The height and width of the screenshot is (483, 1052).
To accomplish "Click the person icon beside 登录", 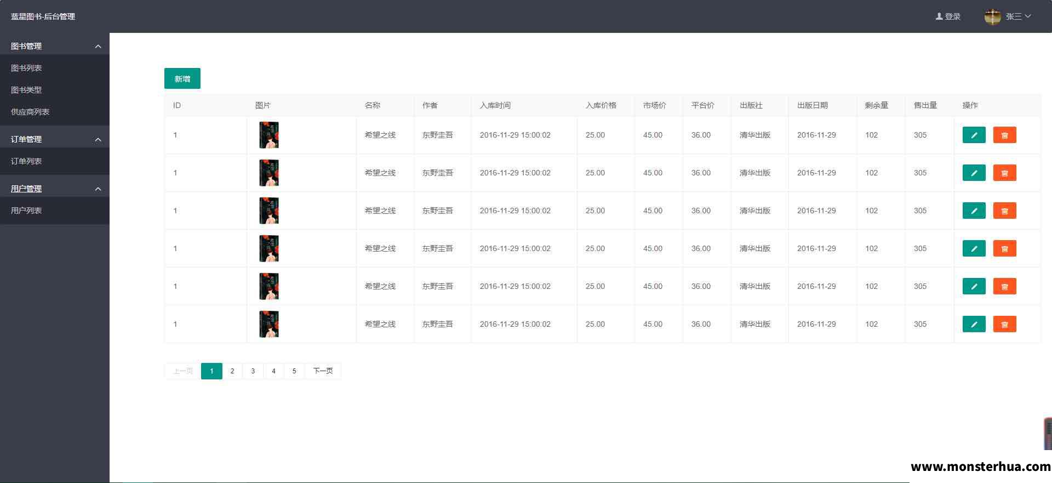I will (x=939, y=16).
